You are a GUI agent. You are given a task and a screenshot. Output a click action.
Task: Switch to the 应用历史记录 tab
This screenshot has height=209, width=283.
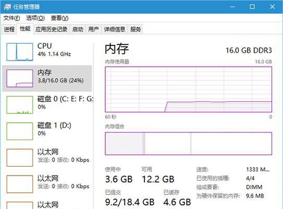[x=52, y=29]
